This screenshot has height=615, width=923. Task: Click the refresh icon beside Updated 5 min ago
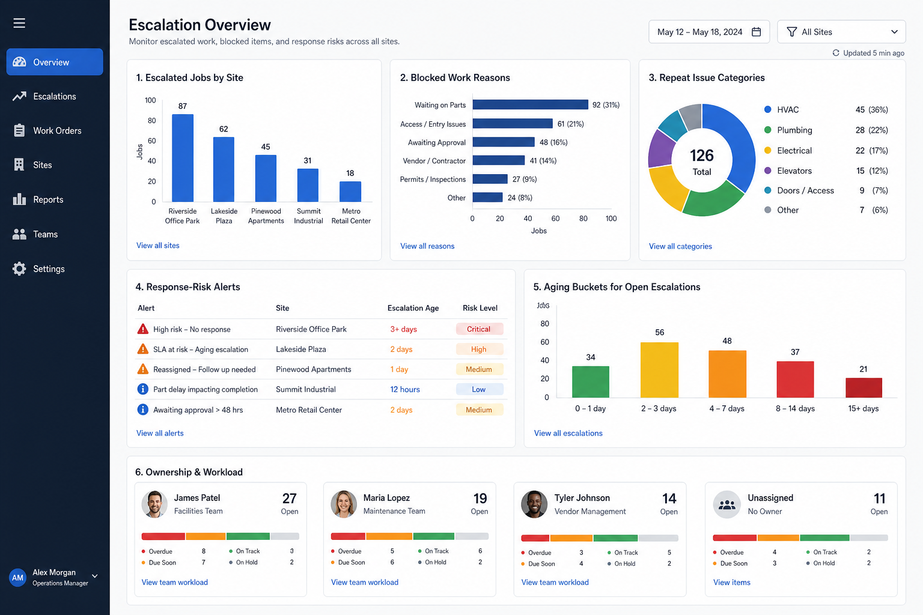(836, 53)
